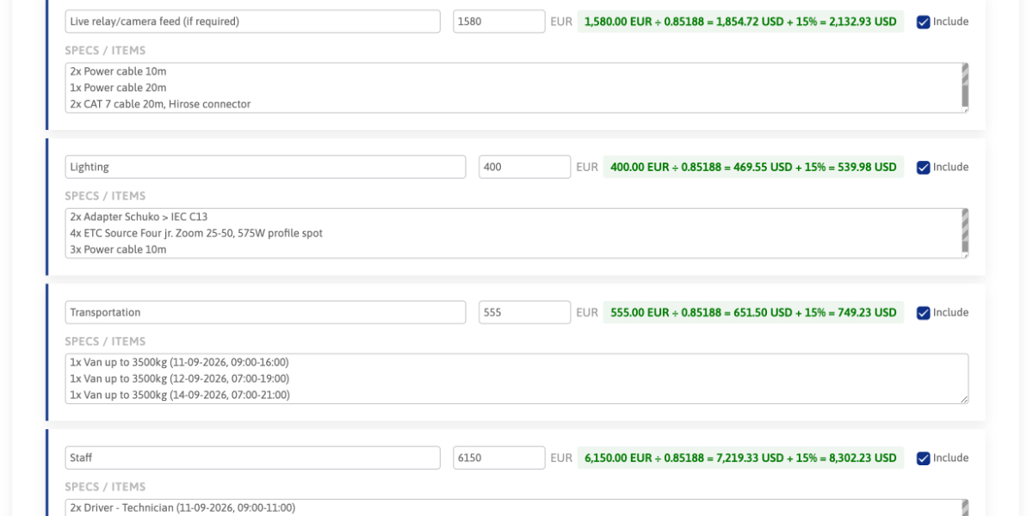Uncheck Include for Live relay/camera feed

[x=924, y=21]
